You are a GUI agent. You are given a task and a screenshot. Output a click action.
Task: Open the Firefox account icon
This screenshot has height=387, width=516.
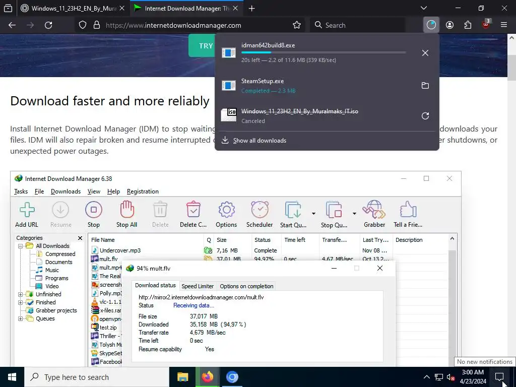[x=449, y=25]
